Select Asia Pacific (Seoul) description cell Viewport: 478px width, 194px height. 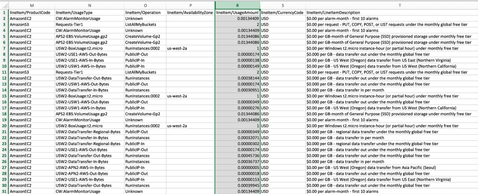coord(392,167)
